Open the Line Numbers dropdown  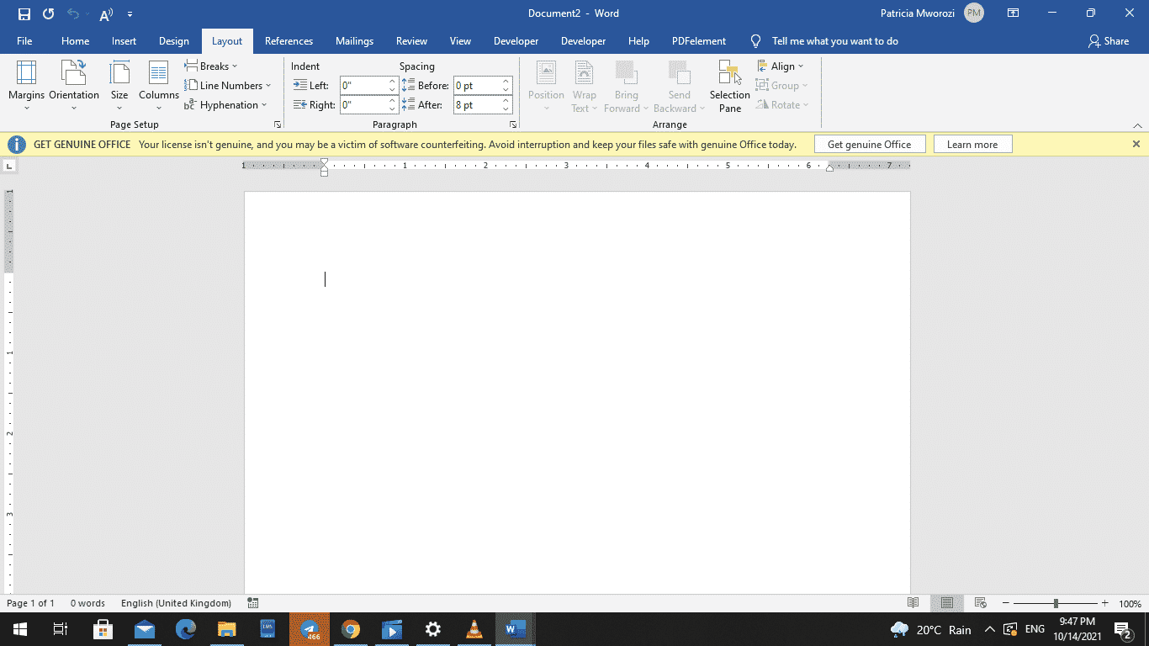[229, 85]
